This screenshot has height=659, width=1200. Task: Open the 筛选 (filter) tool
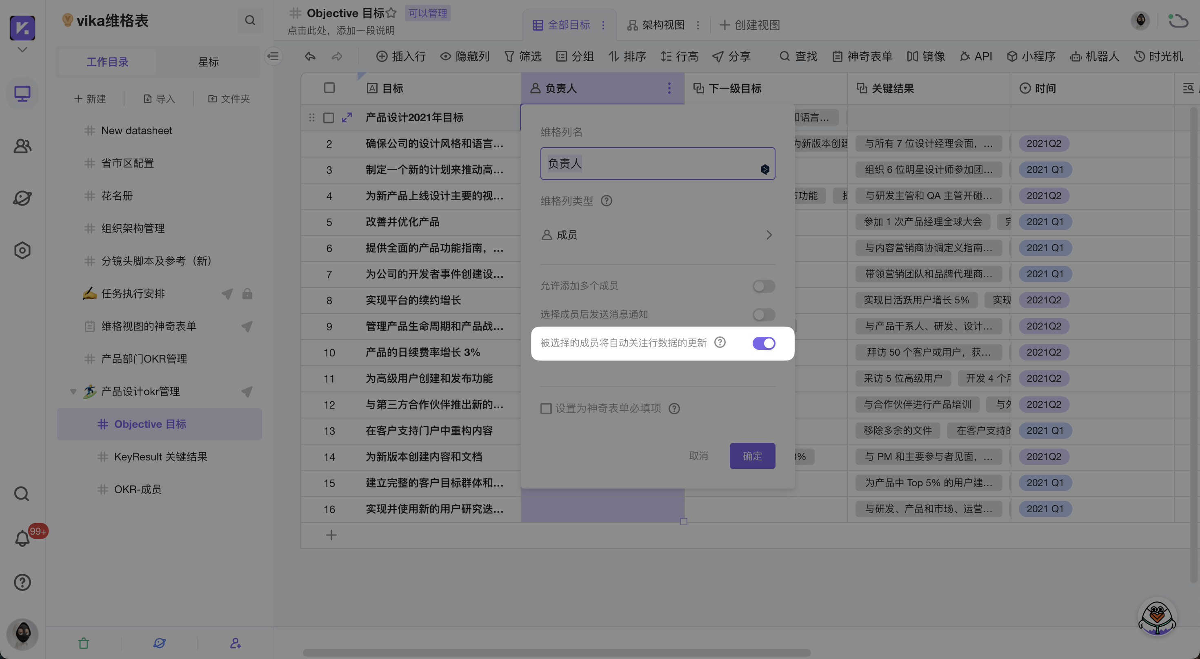[x=523, y=56]
